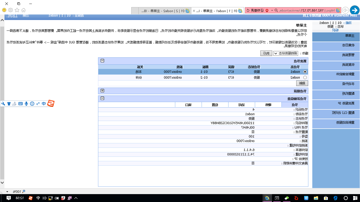Open Internet Explorer from the taskbar

click(x=267, y=198)
